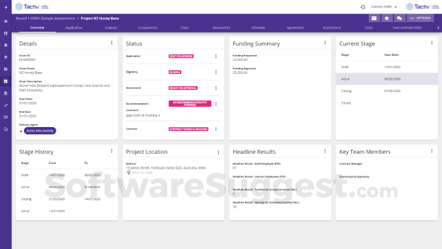Image resolution: width=442 pixels, height=249 pixels.
Task: Switch to the Components tab
Action: coord(148,28)
